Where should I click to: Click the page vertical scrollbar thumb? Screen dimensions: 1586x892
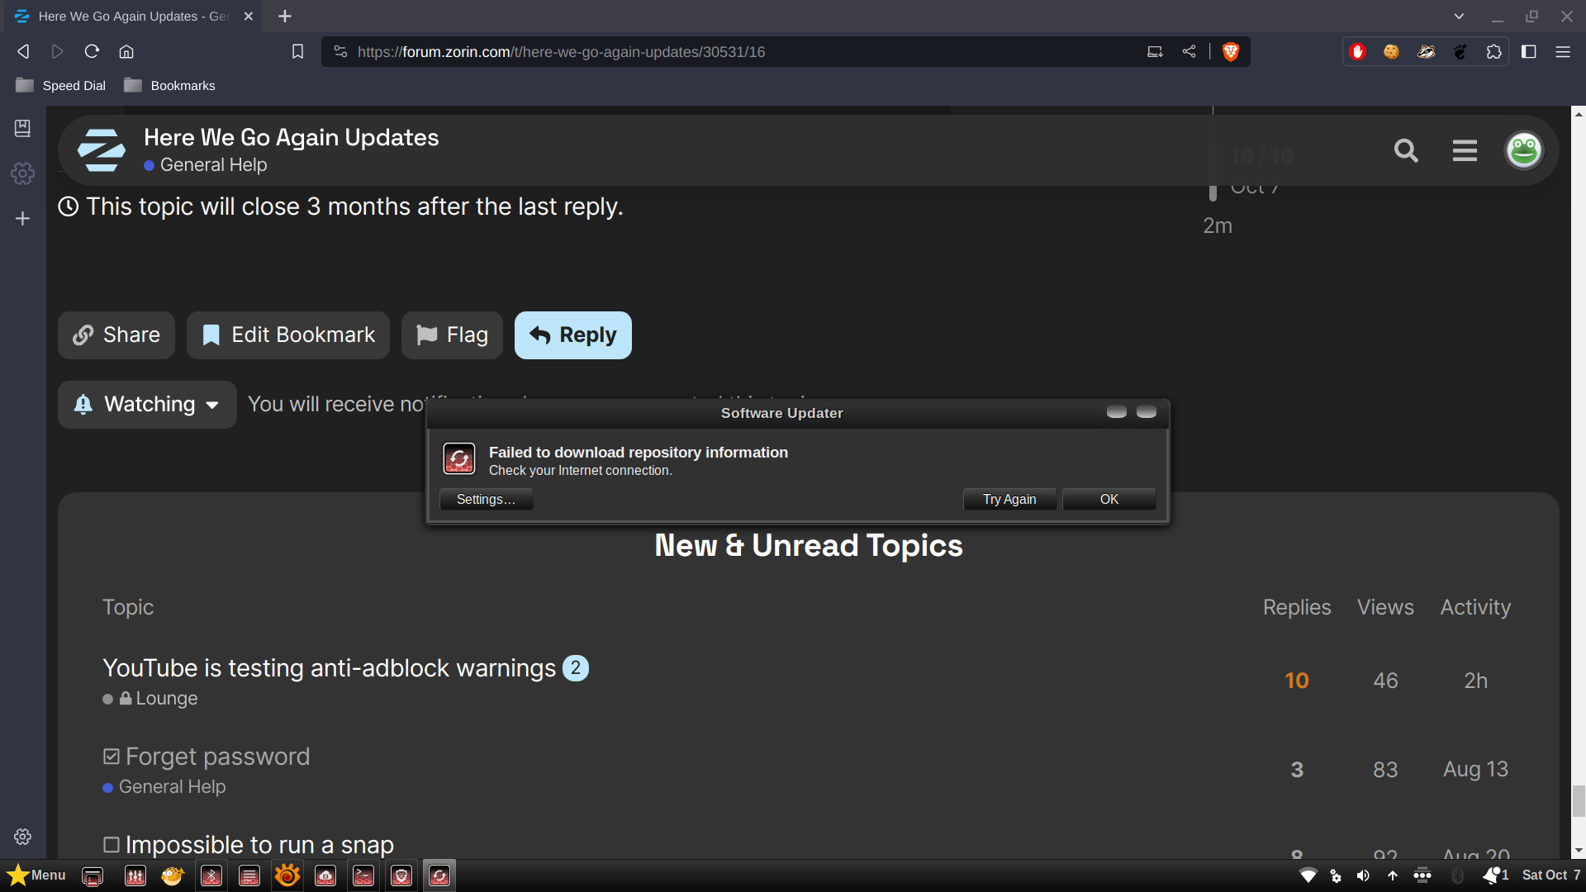[1579, 800]
